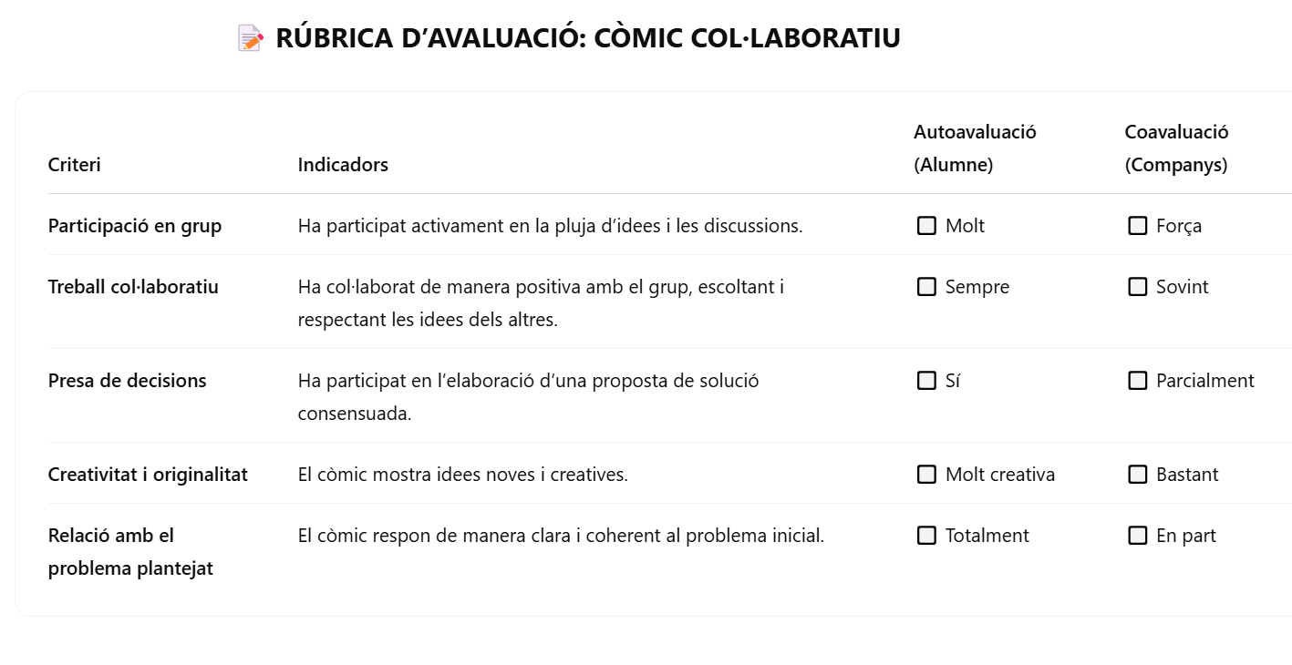Select the Participació en grup criterion label

coord(135,226)
